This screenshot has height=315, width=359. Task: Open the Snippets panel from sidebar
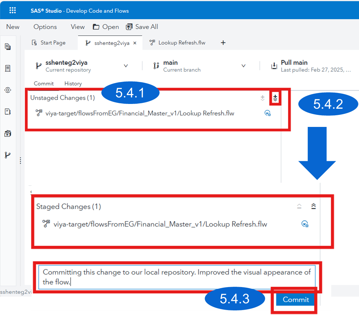point(8,111)
